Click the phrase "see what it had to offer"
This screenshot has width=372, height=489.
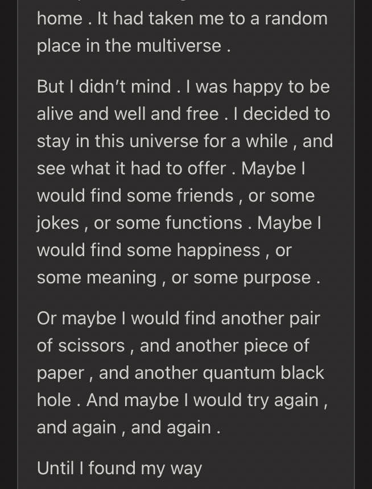131,169
